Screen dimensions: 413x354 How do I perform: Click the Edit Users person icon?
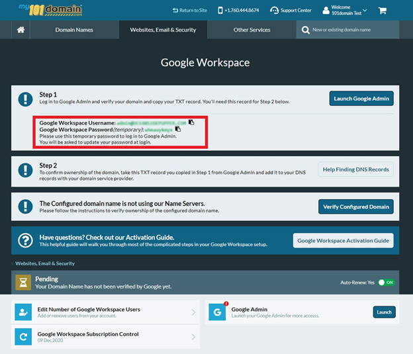pyautogui.click(x=23, y=312)
